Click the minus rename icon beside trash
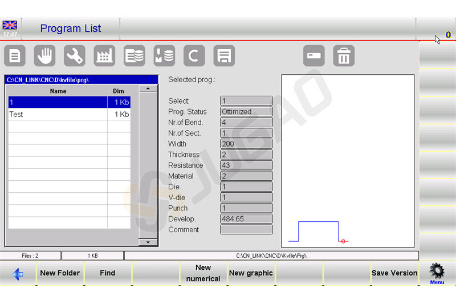 click(314, 56)
